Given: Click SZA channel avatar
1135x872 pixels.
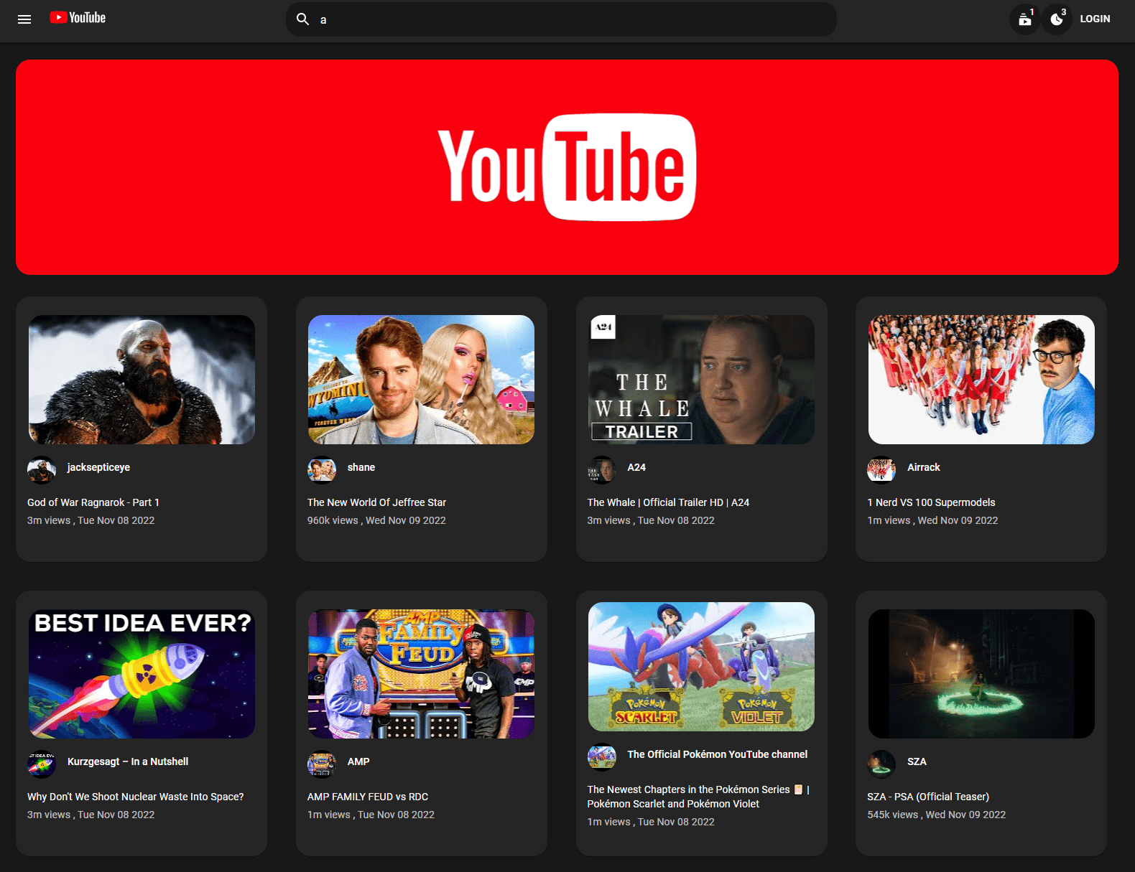Looking at the screenshot, I should click(881, 764).
